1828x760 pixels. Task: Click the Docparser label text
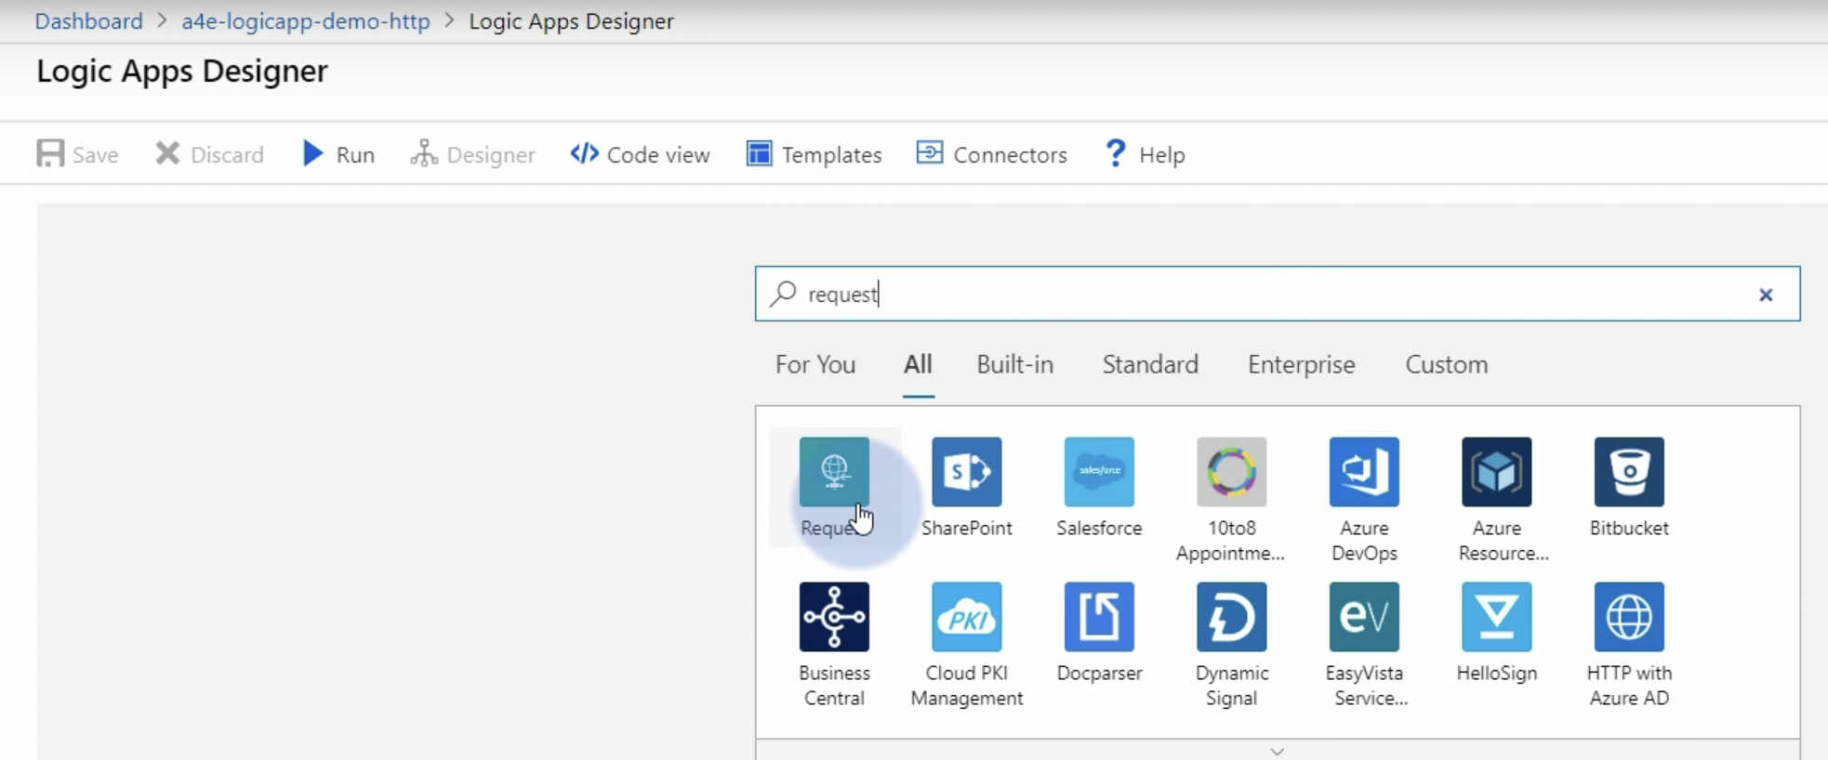(x=1099, y=673)
